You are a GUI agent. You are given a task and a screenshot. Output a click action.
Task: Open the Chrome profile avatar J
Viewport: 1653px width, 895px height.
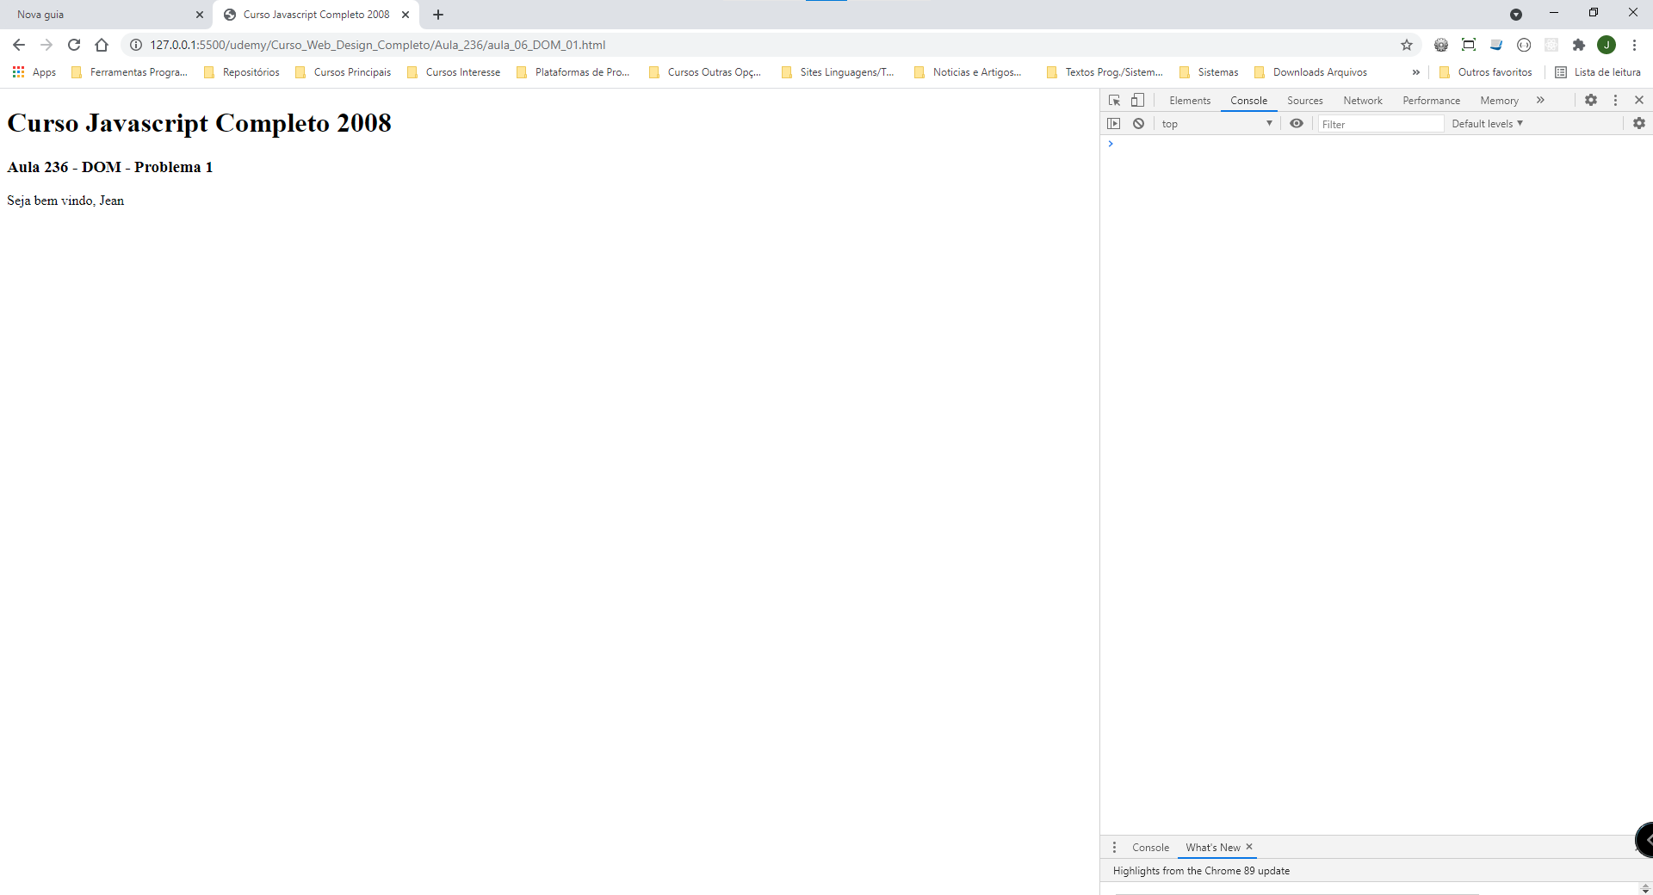1607,45
